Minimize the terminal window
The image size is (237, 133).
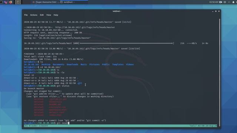(213, 11)
